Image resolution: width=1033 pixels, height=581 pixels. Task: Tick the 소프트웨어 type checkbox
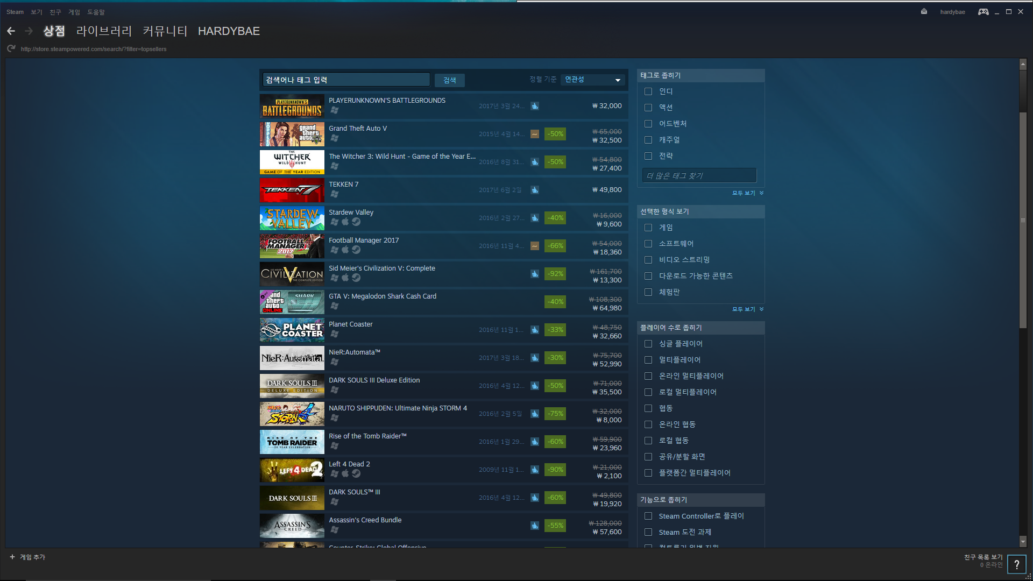coord(648,244)
